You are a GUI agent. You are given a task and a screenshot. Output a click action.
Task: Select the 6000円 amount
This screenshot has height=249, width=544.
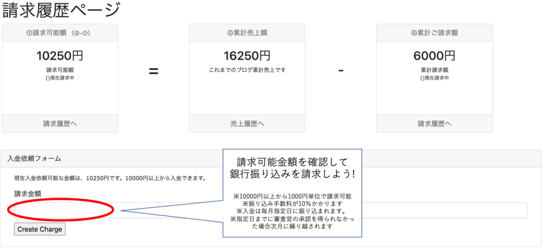(x=434, y=56)
